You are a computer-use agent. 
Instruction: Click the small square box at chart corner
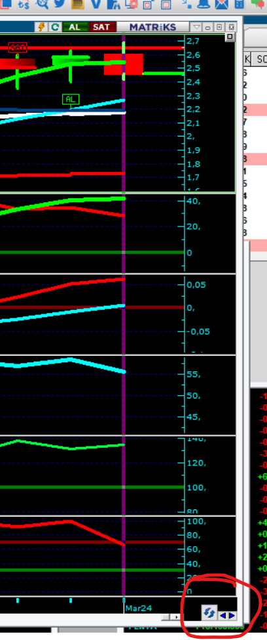[x=230, y=37]
